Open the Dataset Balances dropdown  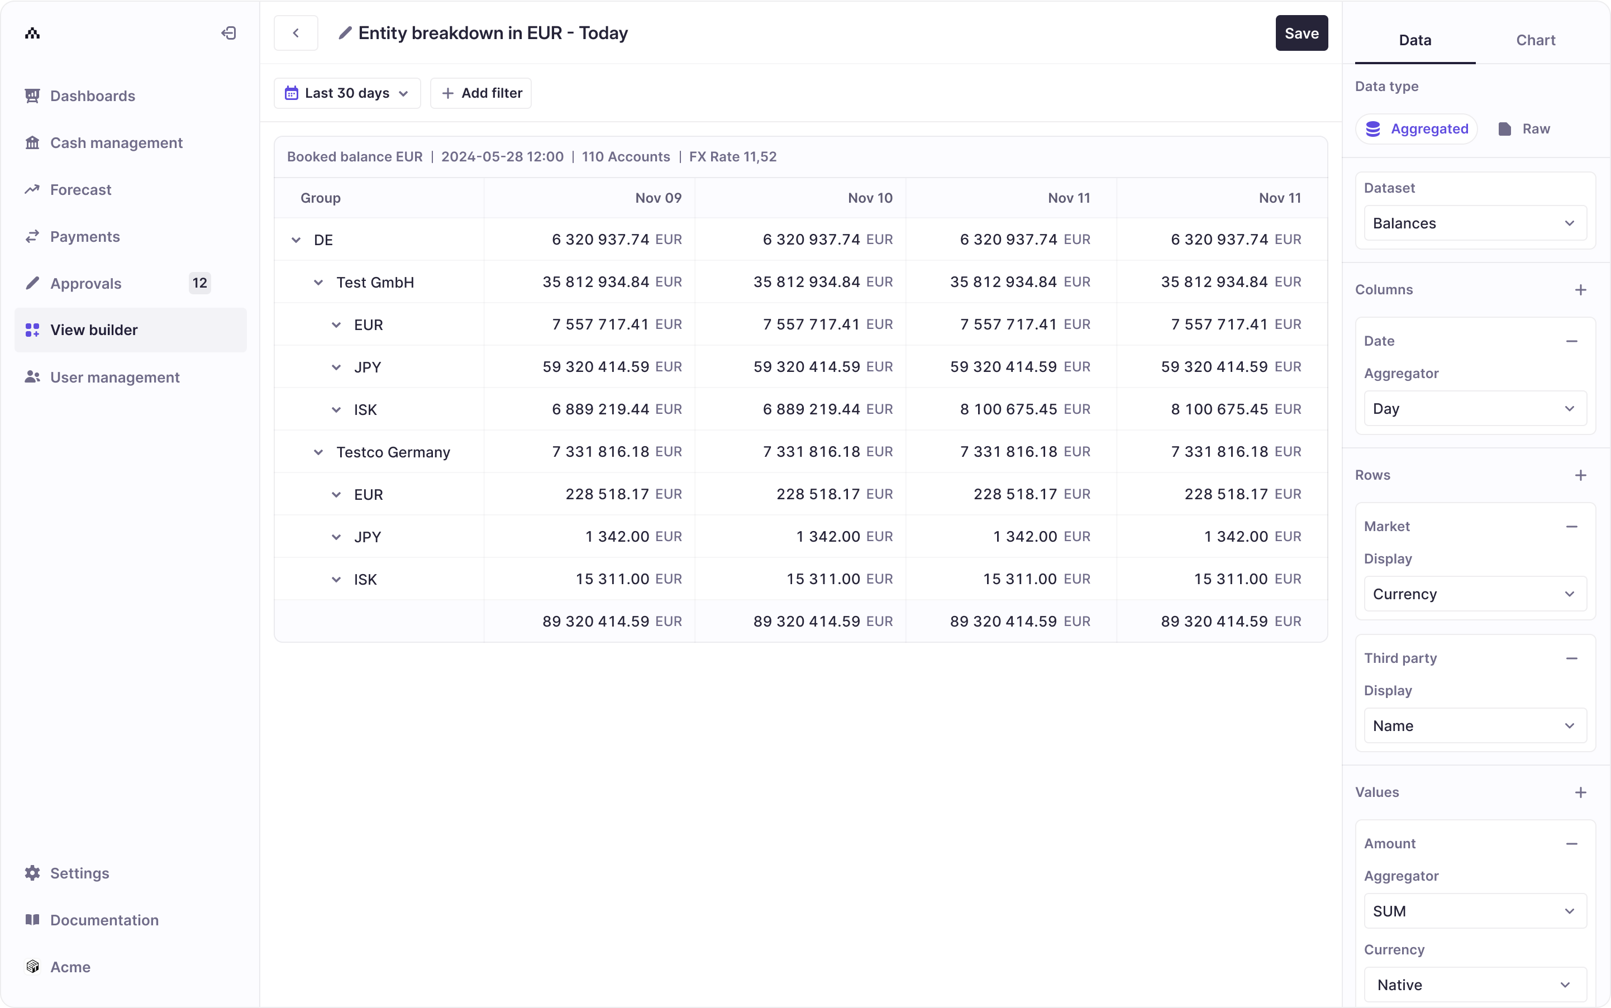tap(1474, 223)
